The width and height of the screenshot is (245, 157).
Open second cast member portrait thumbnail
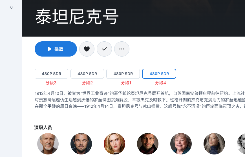[x=81, y=143]
